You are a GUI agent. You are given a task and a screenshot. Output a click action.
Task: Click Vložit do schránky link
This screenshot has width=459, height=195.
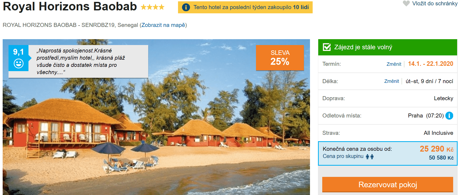435,3
